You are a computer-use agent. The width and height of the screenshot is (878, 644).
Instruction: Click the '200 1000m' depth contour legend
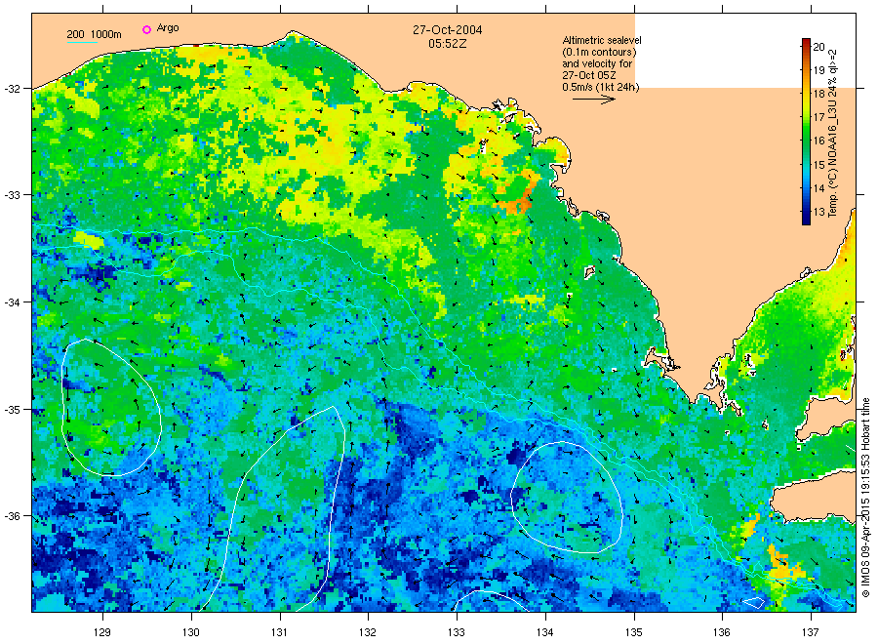94,34
